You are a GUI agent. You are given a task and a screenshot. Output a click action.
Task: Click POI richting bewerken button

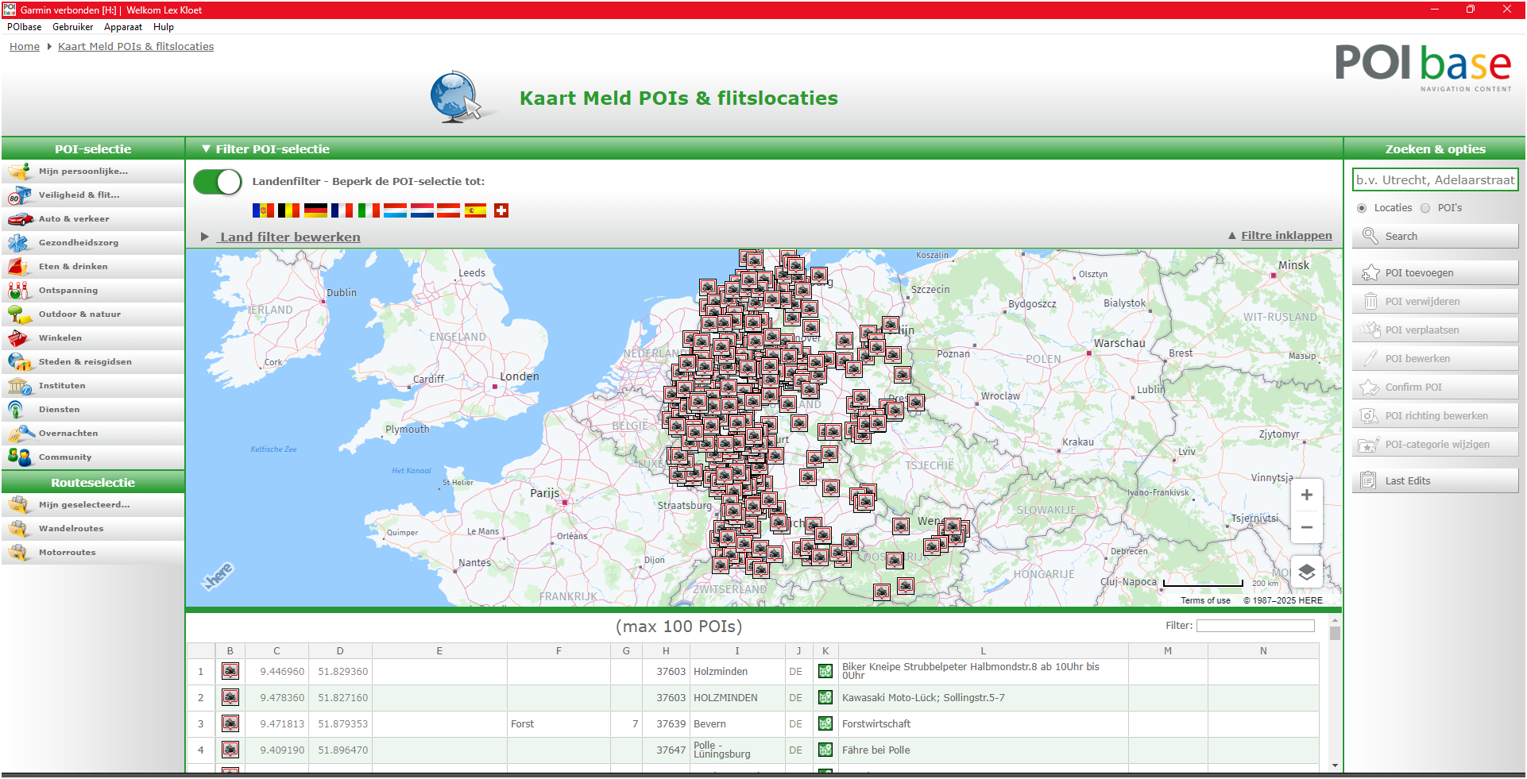pos(1435,416)
